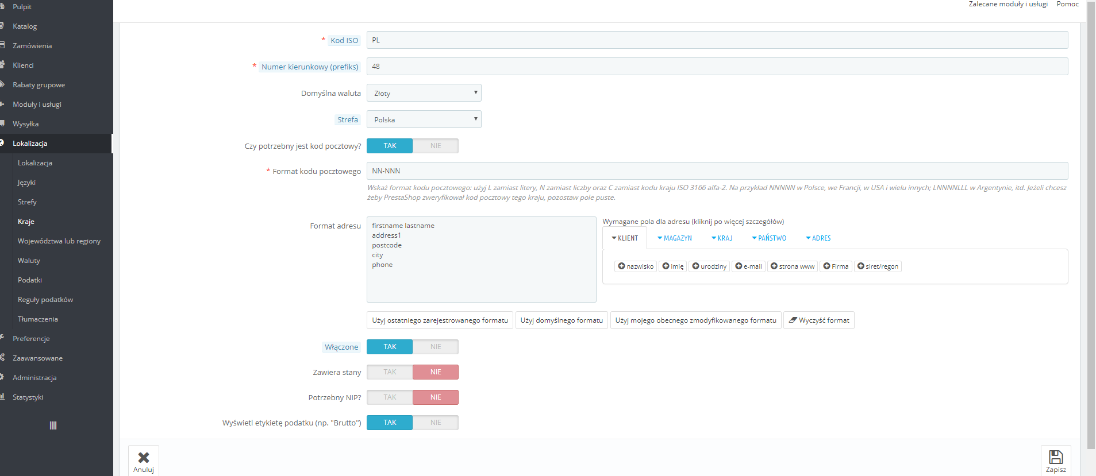Set Włączone to TAK
The image size is (1096, 476).
click(390, 347)
